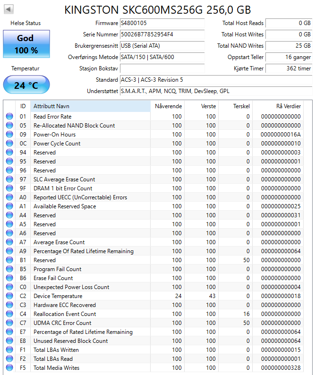Click the Brukergrensesnitt field USB (Serial ATA)
The image size is (315, 375).
tap(162, 46)
